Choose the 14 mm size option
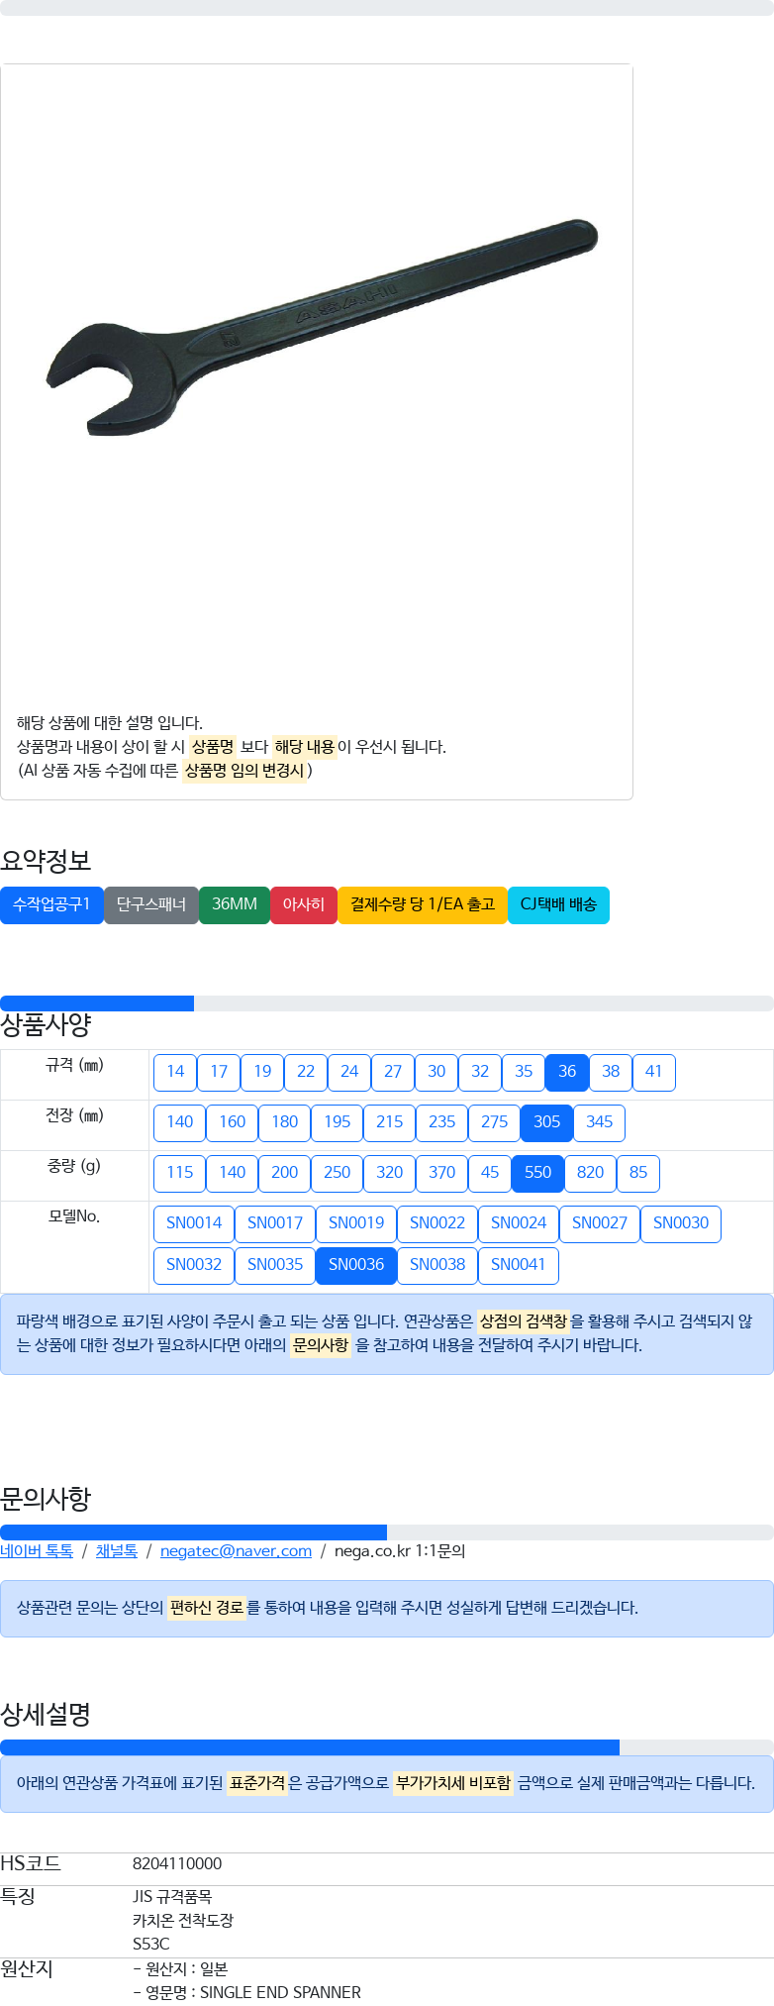 click(175, 1072)
